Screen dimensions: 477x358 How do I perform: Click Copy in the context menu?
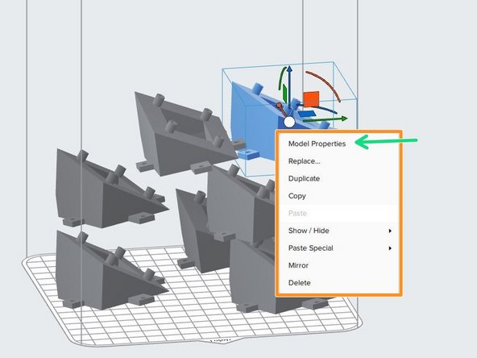(297, 196)
